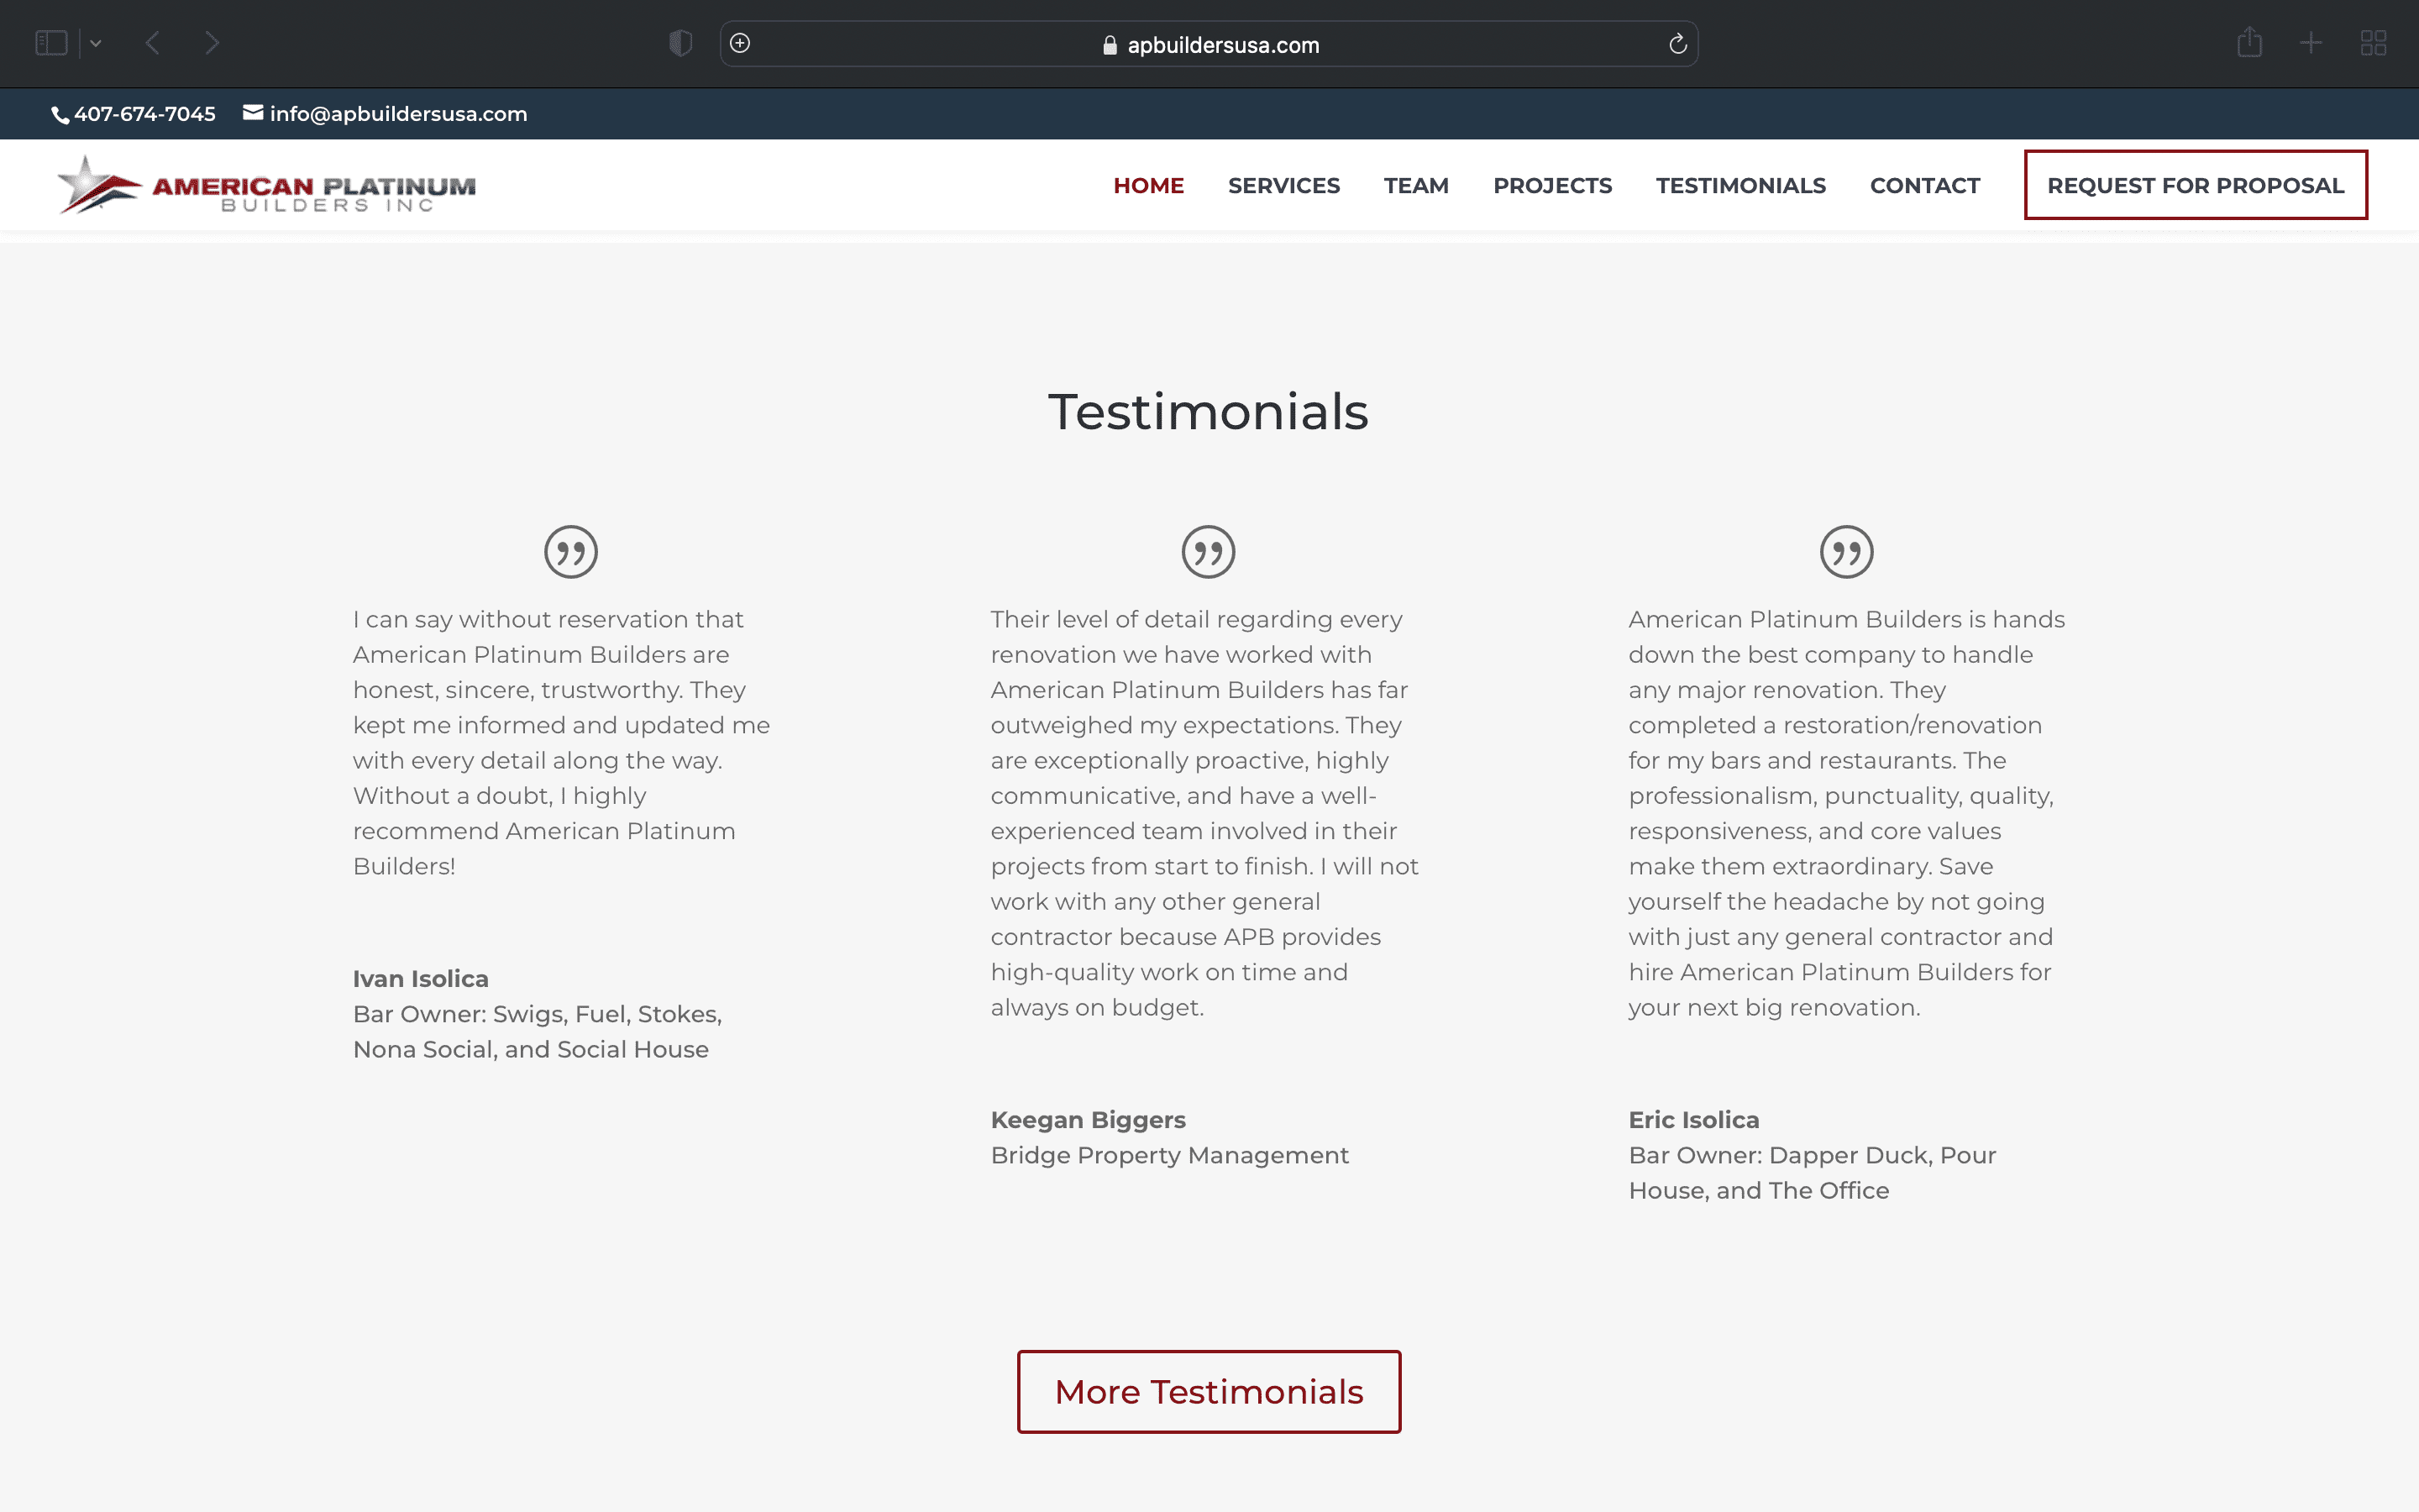Screen dimensions: 2419x1512
Task: Click the quote icon above Ivan Isolica testimonial
Action: click(x=571, y=552)
